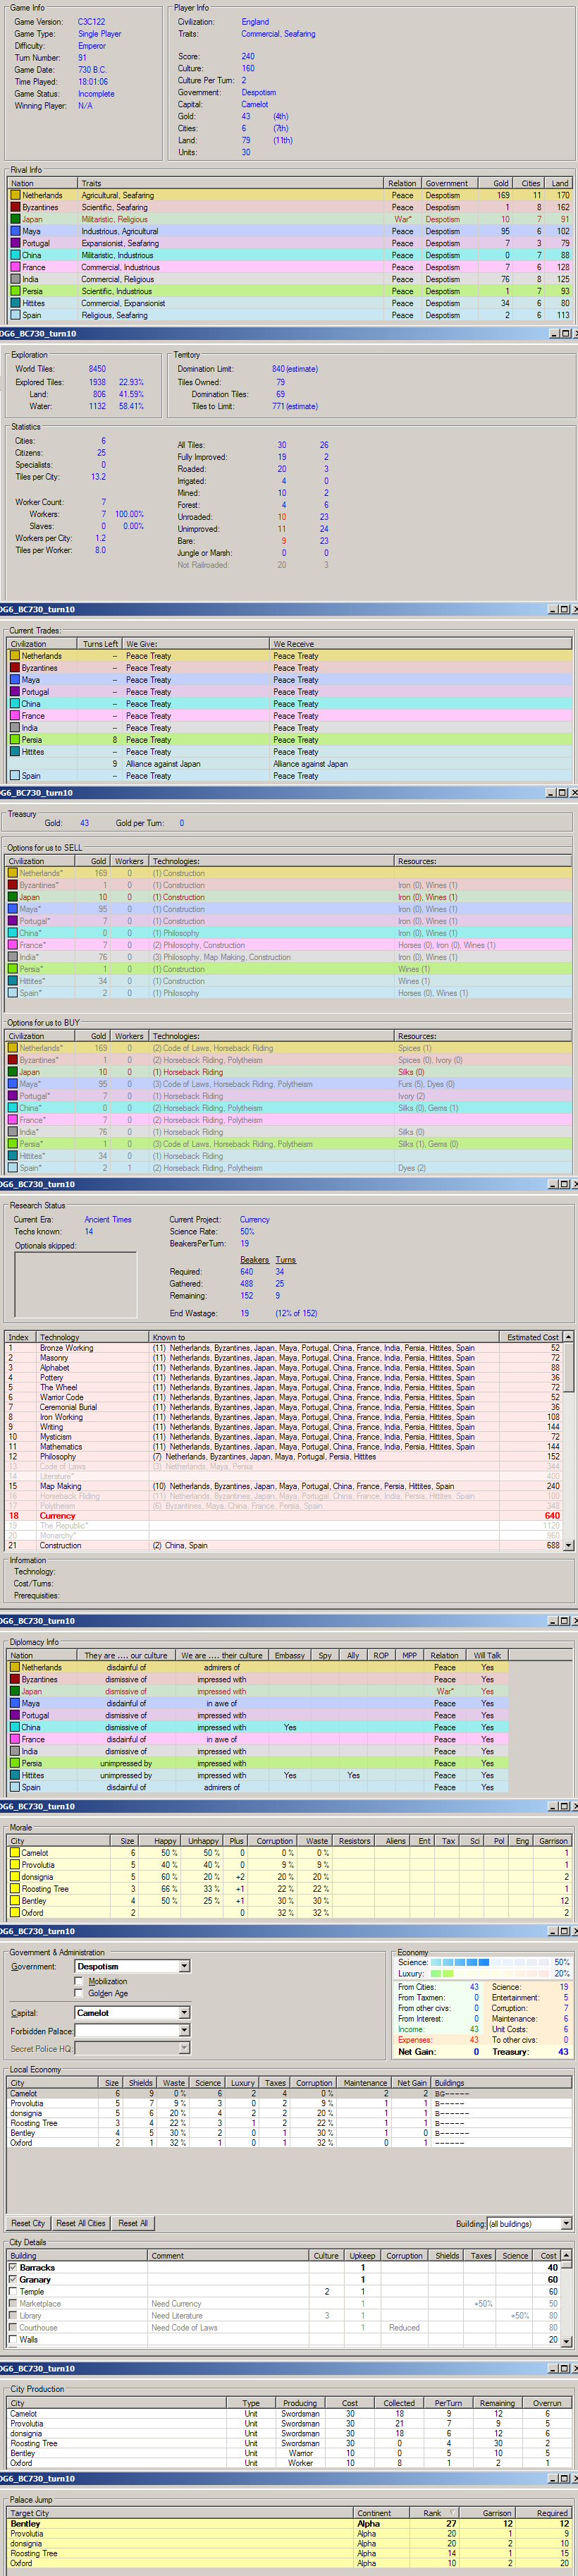Click China color icon in Diplomacy Info table

coord(15,1728)
